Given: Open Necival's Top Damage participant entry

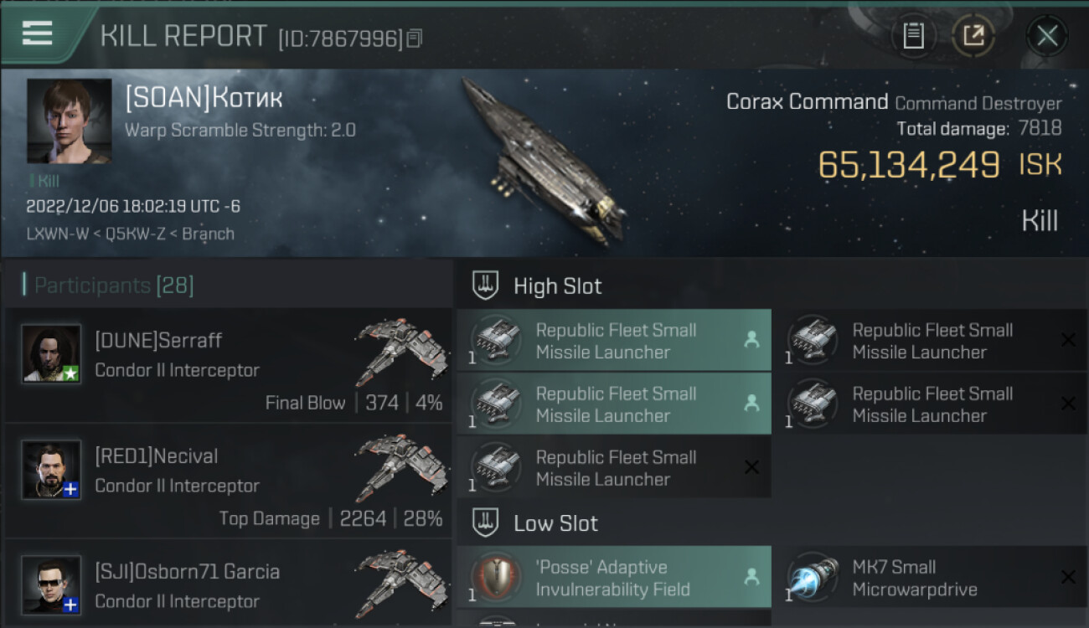Looking at the screenshot, I should pyautogui.click(x=228, y=481).
